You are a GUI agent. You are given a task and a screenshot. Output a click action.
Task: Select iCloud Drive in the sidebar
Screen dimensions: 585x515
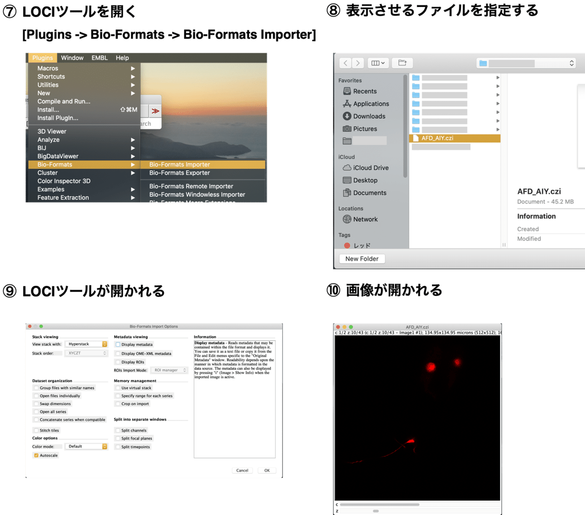click(366, 168)
